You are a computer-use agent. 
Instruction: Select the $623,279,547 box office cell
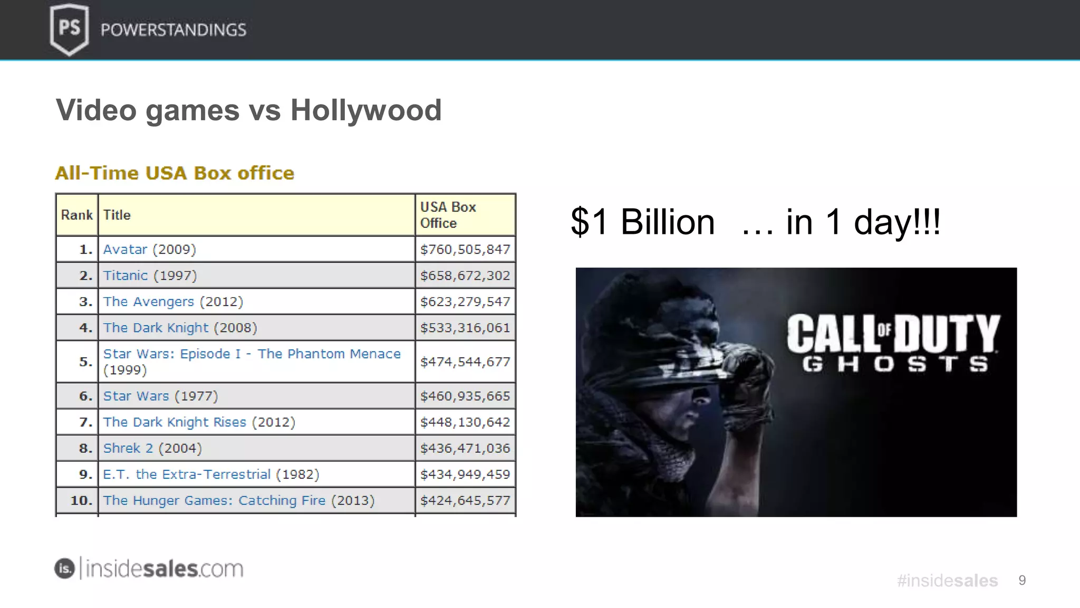click(465, 301)
